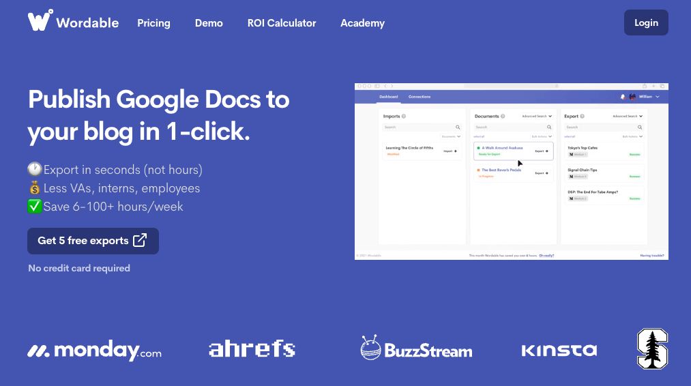The height and width of the screenshot is (386, 691).
Task: Click the headline 'Publish Google Docs to your blog'
Action: tap(159, 115)
